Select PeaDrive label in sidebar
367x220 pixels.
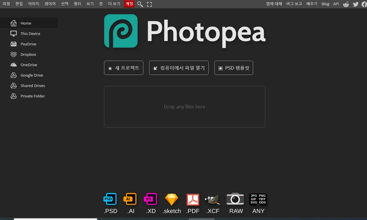28,44
